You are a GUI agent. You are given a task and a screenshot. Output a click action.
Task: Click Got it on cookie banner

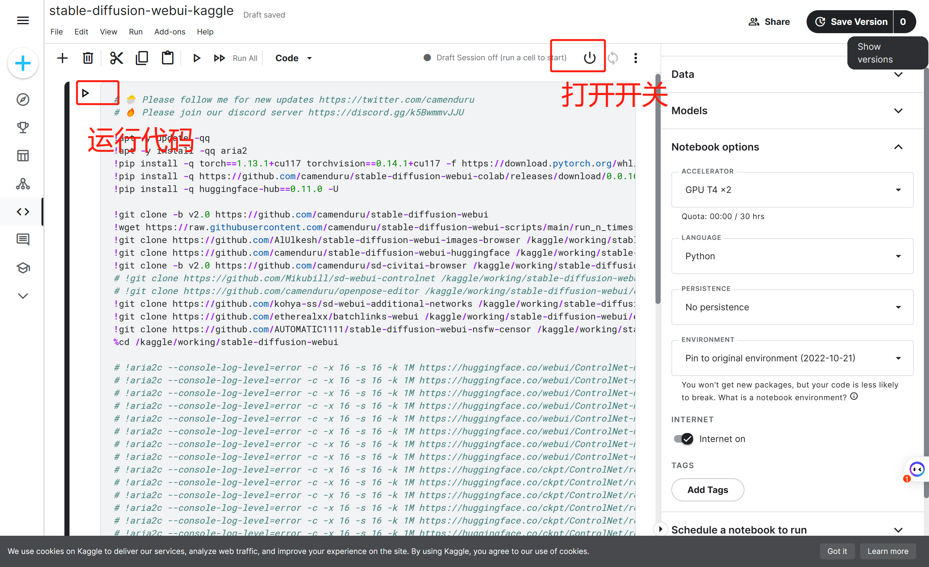[837, 551]
